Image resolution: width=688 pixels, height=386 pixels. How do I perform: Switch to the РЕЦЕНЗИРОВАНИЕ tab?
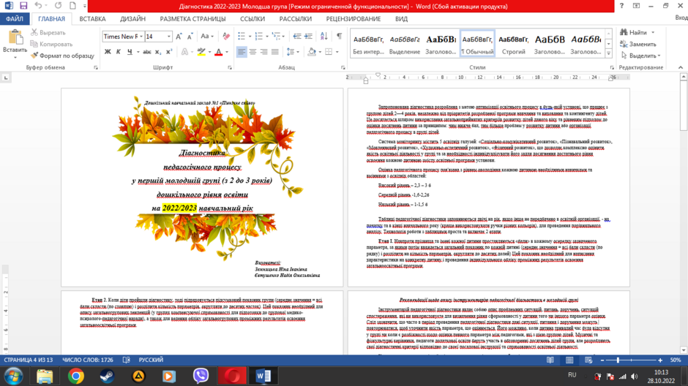tap(354, 19)
